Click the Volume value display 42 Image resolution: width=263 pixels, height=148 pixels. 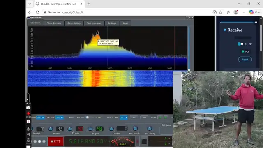(60, 129)
